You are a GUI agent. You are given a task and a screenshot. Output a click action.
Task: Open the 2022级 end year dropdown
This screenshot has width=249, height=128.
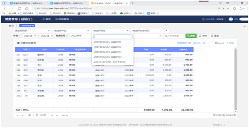tap(47, 36)
